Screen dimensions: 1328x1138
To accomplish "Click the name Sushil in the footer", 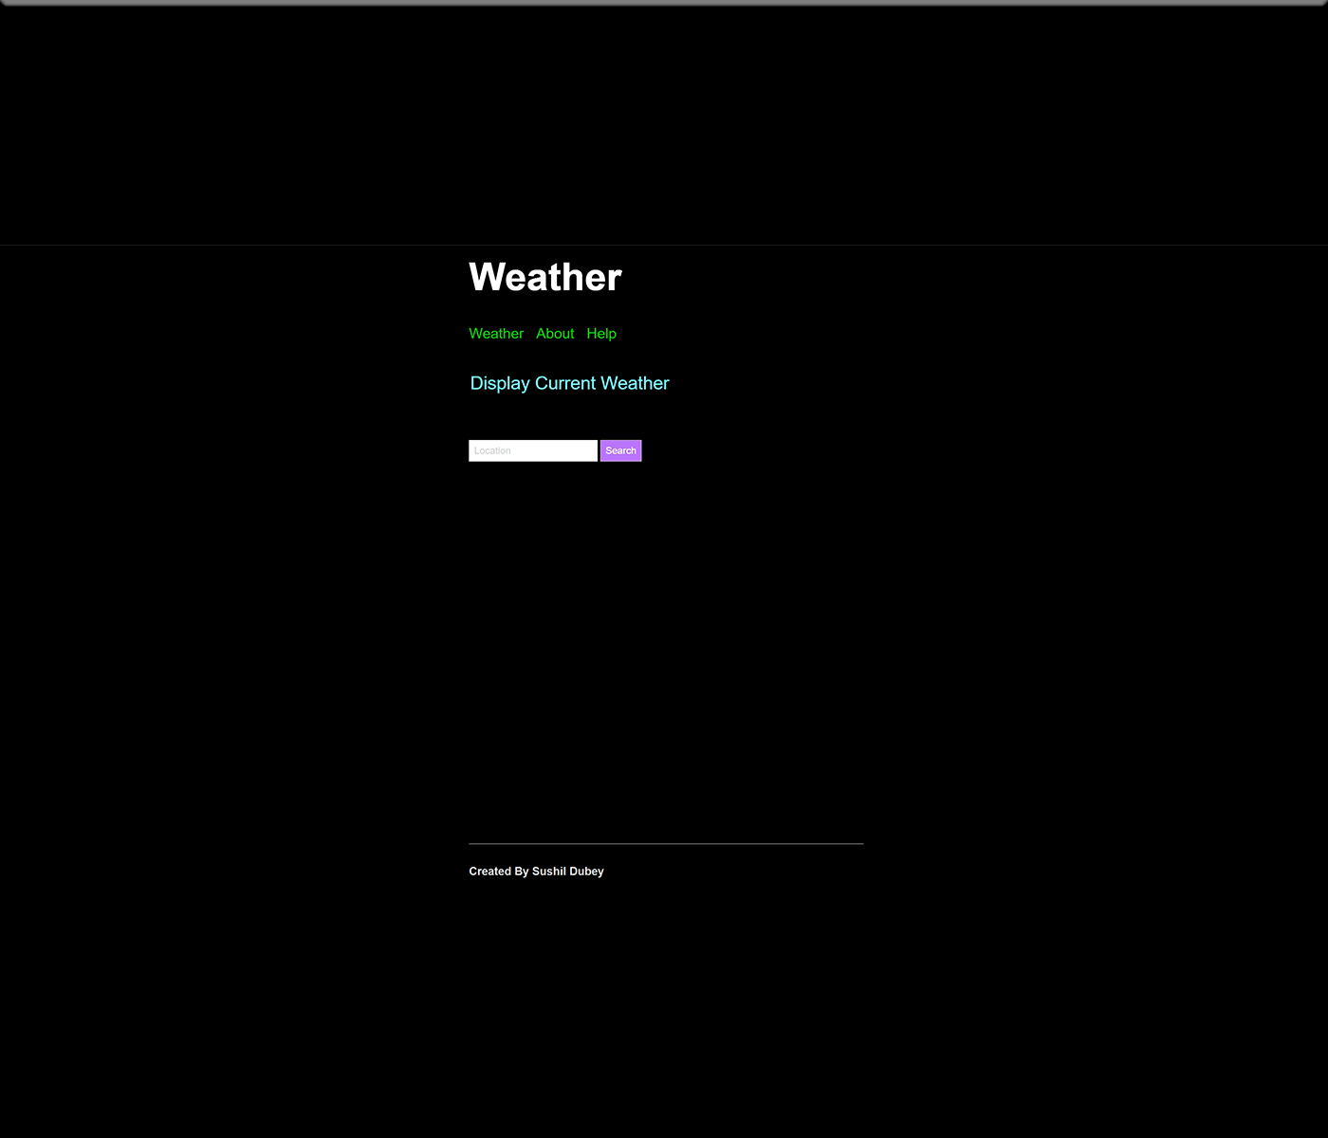I will click(x=548, y=872).
